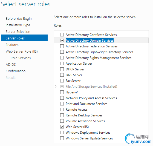The width and height of the screenshot is (153, 146).
Task: Select the Remote Access role name
Action: (x=77, y=110)
